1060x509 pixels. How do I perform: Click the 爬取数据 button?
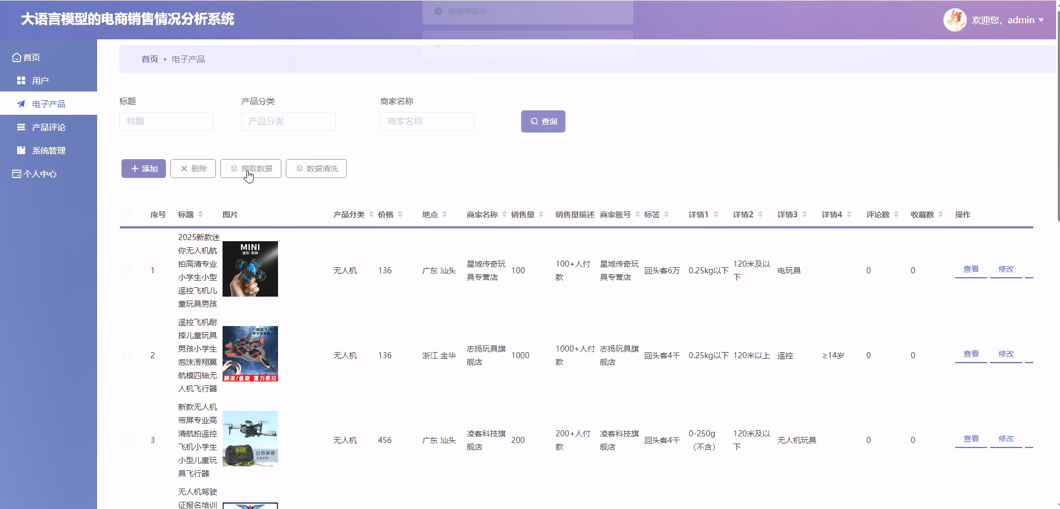[251, 169]
